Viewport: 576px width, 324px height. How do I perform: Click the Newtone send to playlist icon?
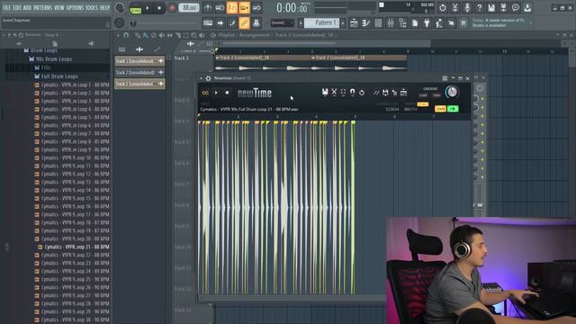(403, 93)
